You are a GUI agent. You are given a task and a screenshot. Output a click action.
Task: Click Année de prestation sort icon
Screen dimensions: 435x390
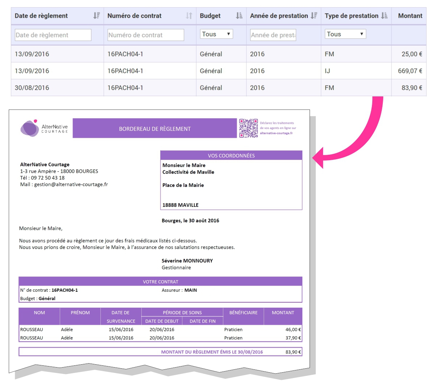(314, 16)
